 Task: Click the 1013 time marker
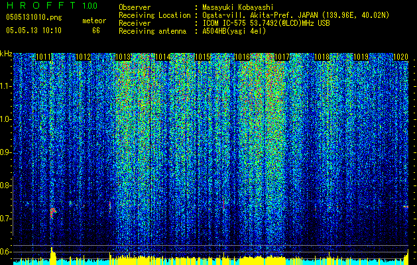tap(123, 57)
